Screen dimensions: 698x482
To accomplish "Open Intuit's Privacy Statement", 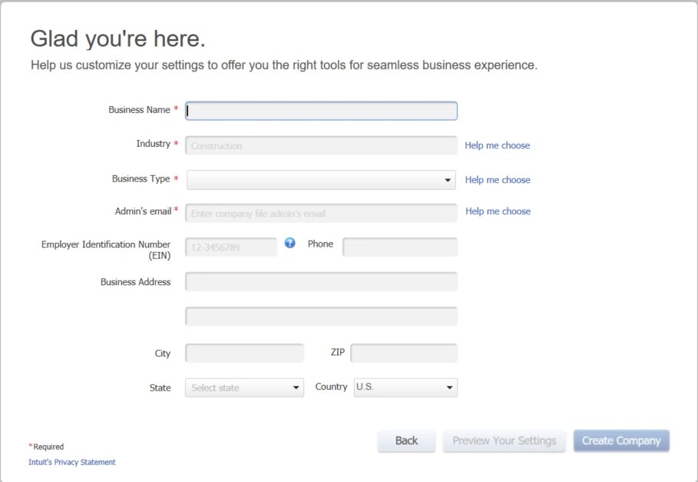I will [x=71, y=461].
